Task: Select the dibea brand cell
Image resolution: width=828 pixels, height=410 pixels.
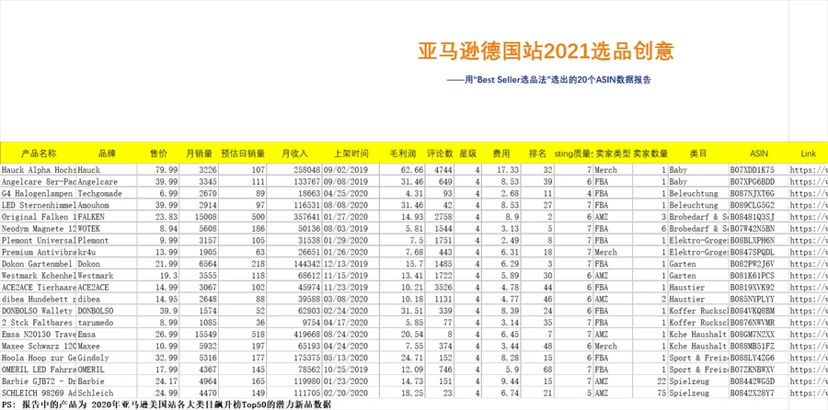Action: click(x=107, y=299)
